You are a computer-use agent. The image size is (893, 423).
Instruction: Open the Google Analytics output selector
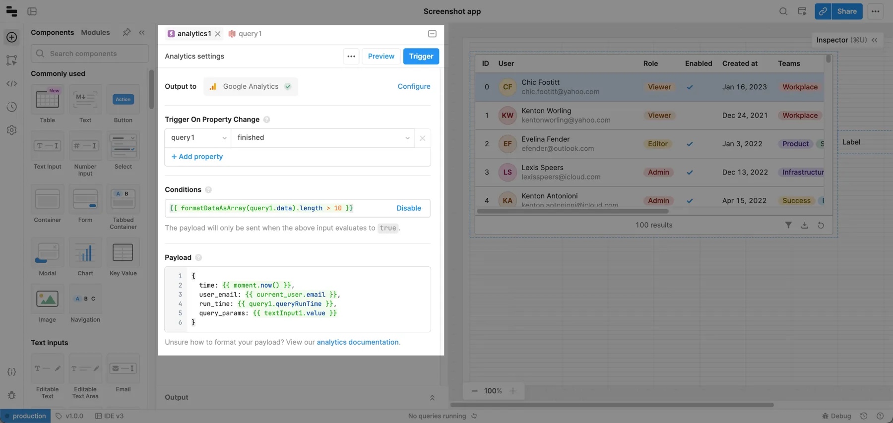tap(251, 86)
